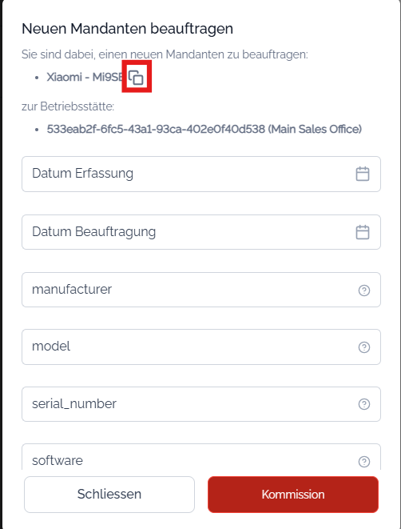Viewport: 401px width, 529px height.
Task: Click the zur Betriebsstätte label
Action: pyautogui.click(x=68, y=106)
